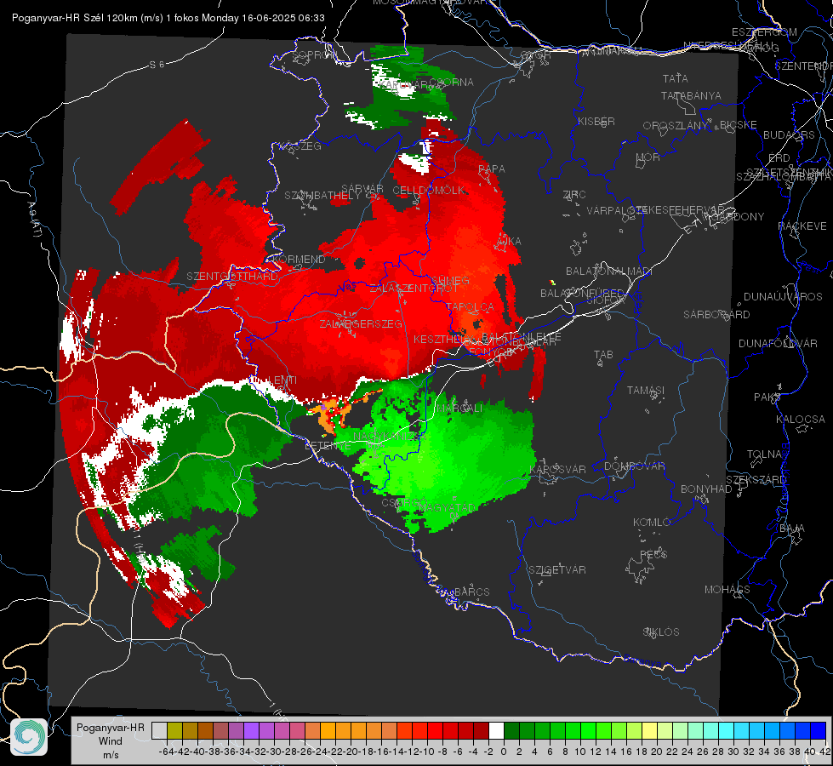Click the KAPOSVAR city label
The width and height of the screenshot is (833, 766).
tap(558, 469)
